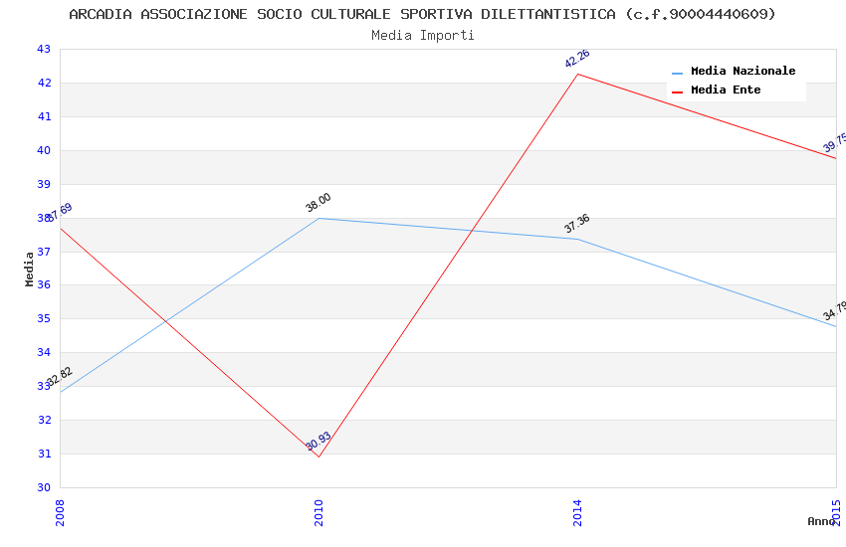Image resolution: width=846 pixels, height=547 pixels.
Task: Click the 37.36 data point label
Action: tap(577, 224)
